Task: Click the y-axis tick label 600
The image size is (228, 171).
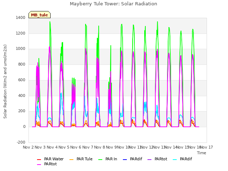Action: [x=22, y=80]
